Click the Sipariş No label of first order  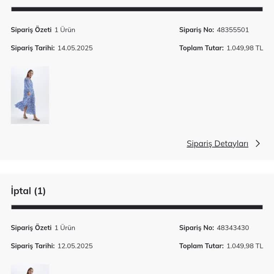click(x=197, y=30)
